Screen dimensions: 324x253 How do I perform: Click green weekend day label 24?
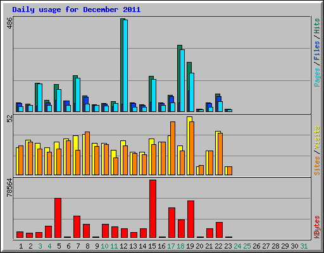coord(237,246)
